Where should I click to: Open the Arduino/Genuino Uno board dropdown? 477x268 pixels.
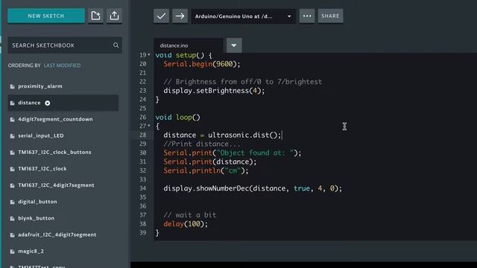(243, 16)
